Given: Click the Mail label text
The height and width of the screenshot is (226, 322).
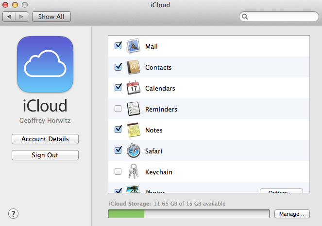Looking at the screenshot, I should point(152,46).
